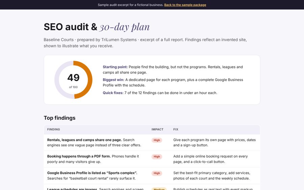This screenshot has width=304, height=190.
Task: Click the IMPACT column header
Action: coord(157,129)
